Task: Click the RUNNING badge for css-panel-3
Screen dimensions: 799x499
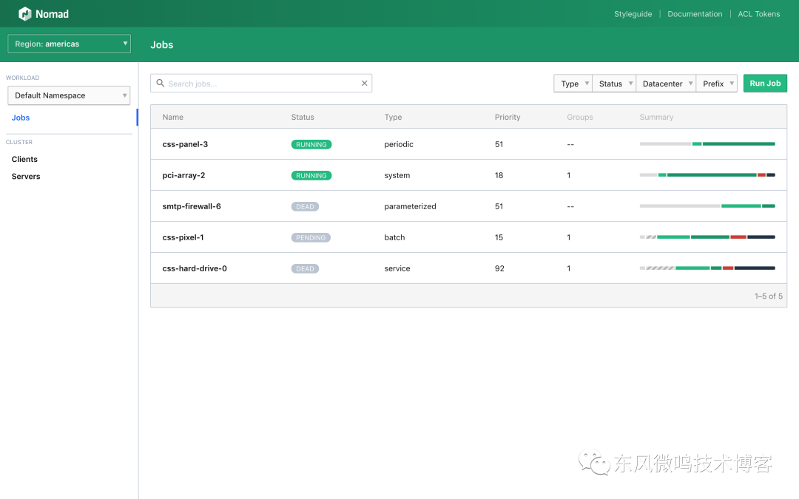Action: (311, 145)
